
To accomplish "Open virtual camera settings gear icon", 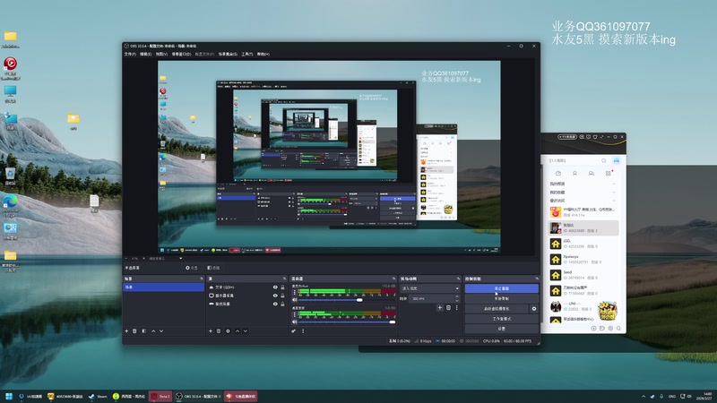I will (x=533, y=309).
